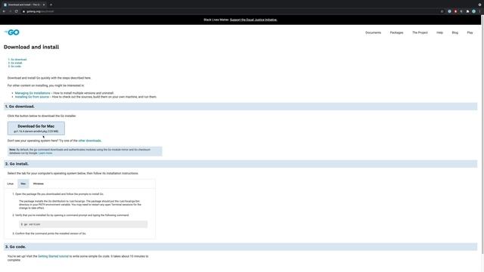
Task: Click the Download Go for Mac button
Action: (x=36, y=128)
